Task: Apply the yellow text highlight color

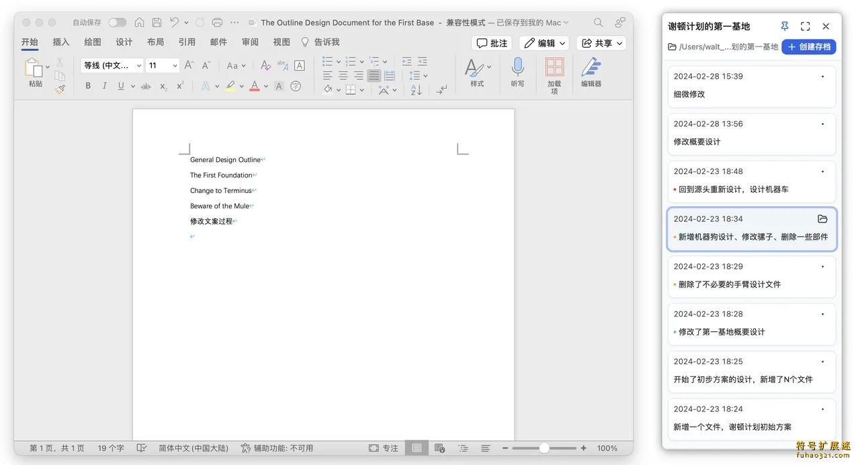Action: click(x=230, y=86)
